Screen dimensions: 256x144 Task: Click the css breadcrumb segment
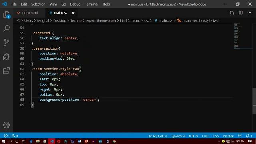pyautogui.click(x=147, y=20)
